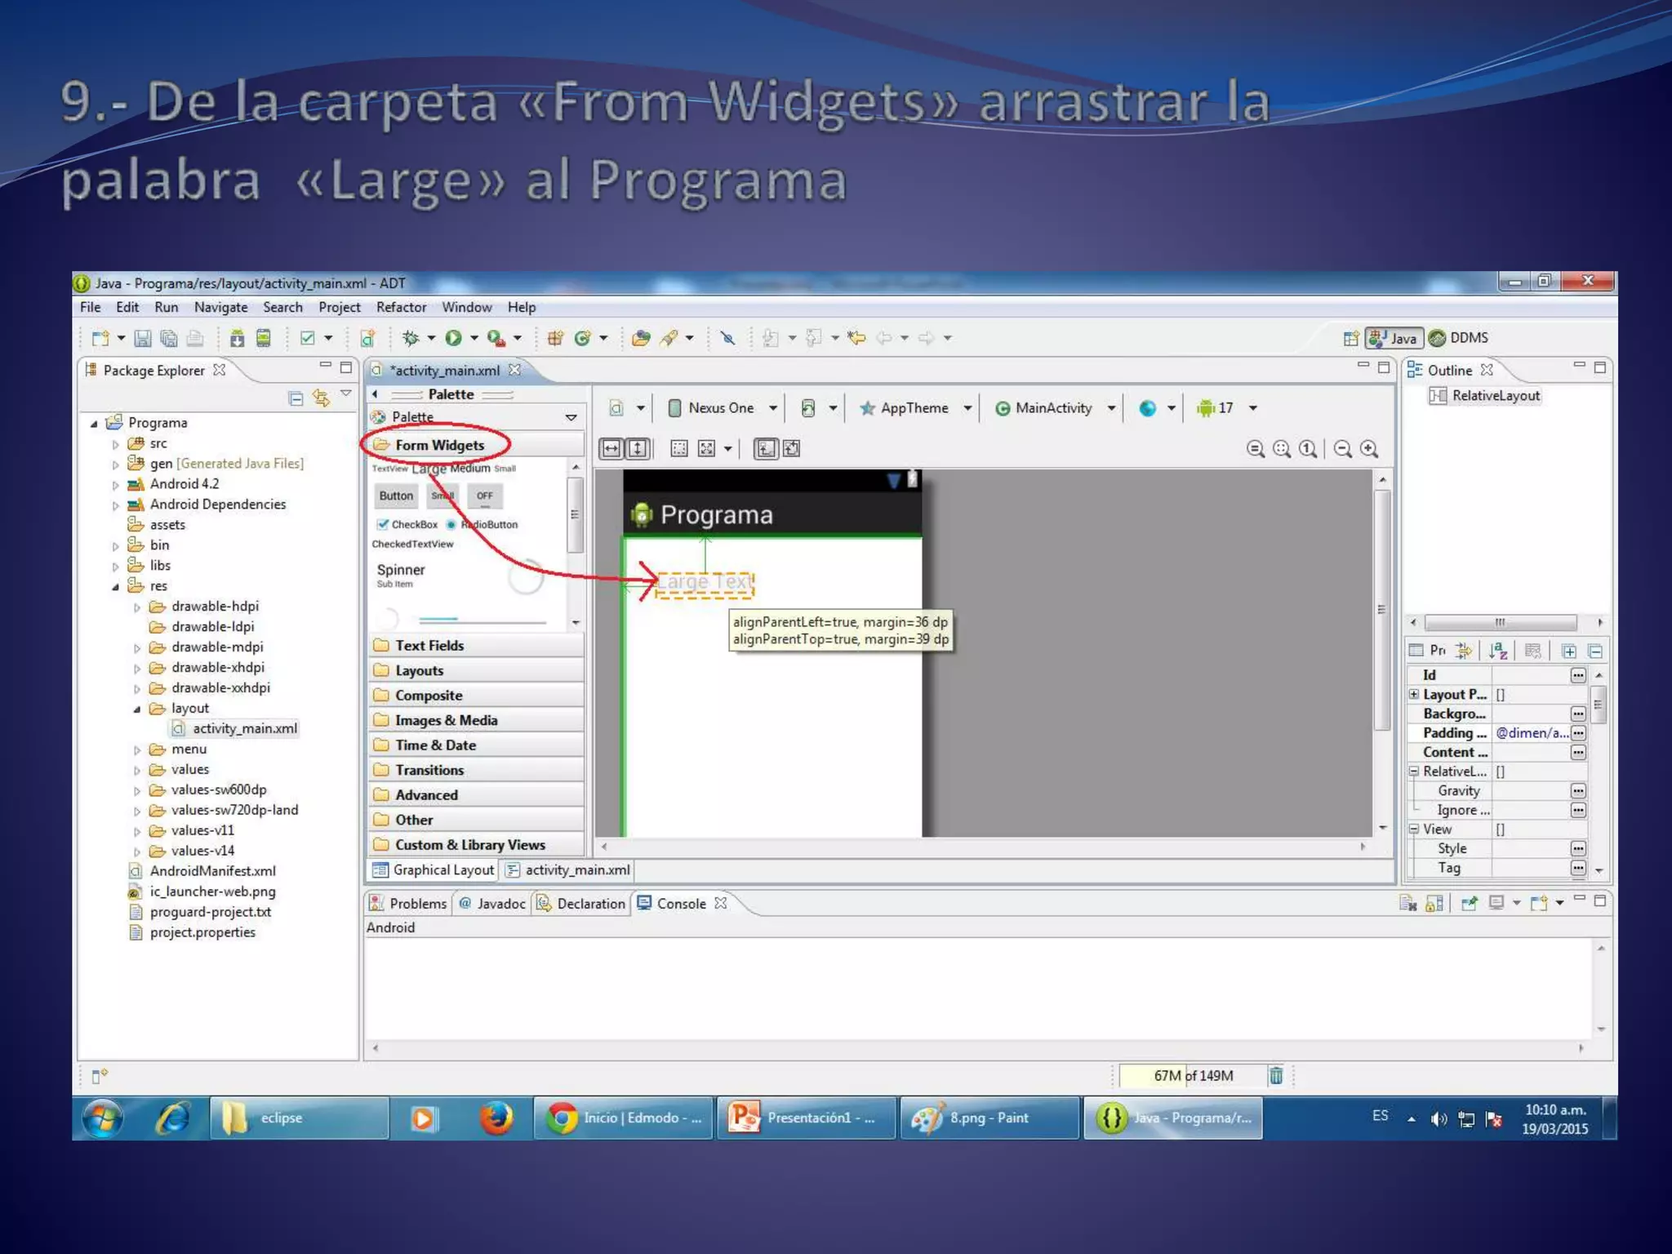
Task: Click Collapse All in Package Explorer
Action: pos(296,398)
